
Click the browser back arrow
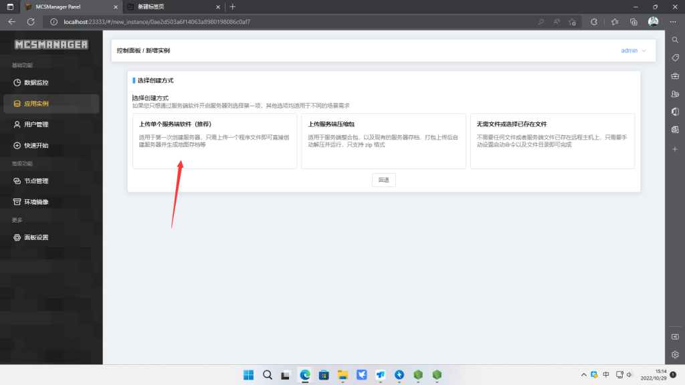coord(10,21)
